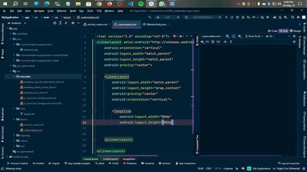The image size is (307, 172).
Task: Open the Build menu
Action: pos(73,11)
